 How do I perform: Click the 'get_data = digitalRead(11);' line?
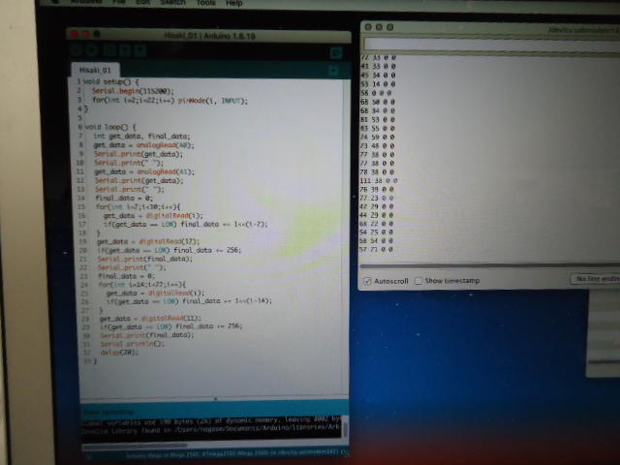tap(150, 319)
